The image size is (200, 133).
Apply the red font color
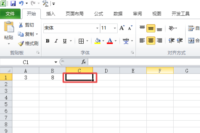(110, 41)
